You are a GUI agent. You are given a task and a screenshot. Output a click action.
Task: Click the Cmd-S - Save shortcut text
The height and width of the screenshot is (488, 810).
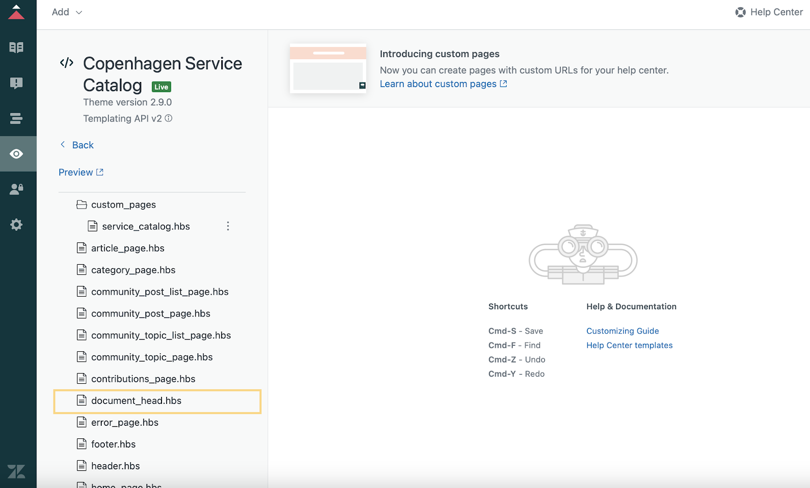point(515,331)
